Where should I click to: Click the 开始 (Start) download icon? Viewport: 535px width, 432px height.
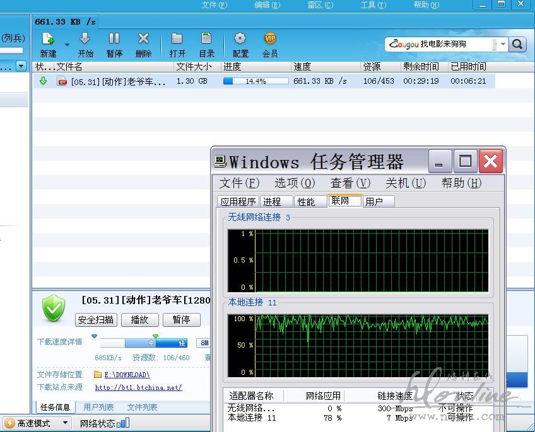tap(85, 40)
